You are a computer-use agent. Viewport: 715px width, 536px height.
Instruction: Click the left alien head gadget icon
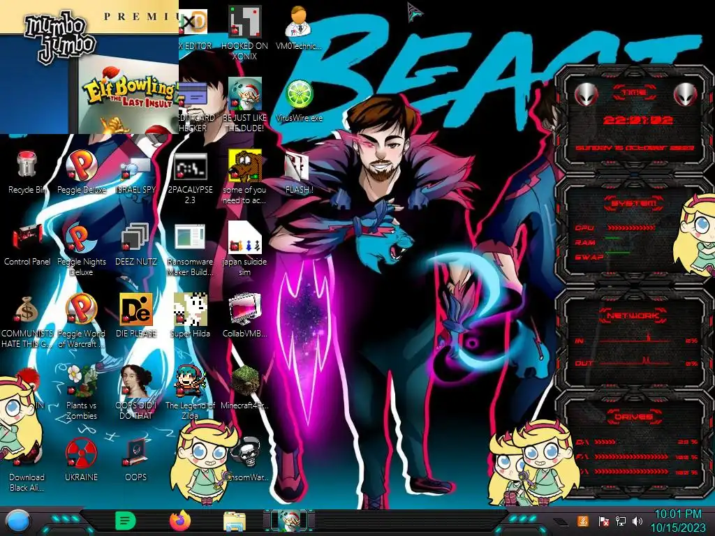point(586,95)
